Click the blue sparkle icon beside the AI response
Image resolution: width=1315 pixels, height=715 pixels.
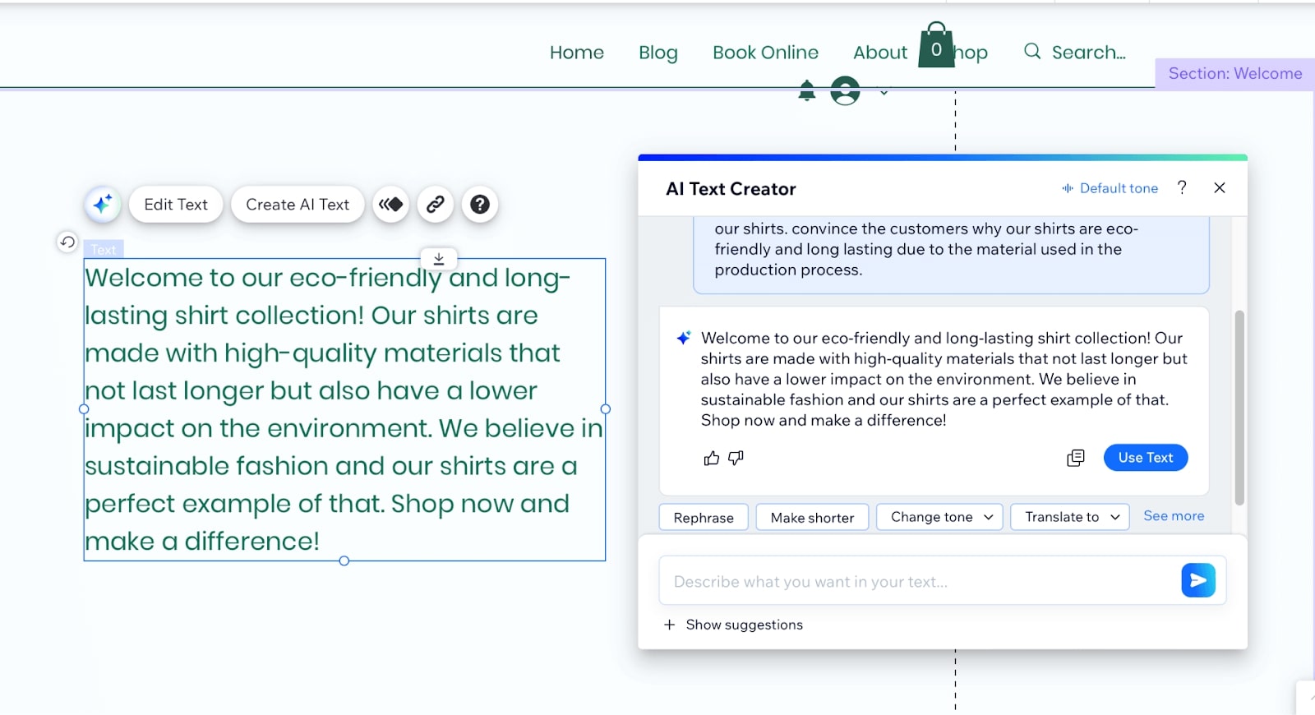click(684, 338)
